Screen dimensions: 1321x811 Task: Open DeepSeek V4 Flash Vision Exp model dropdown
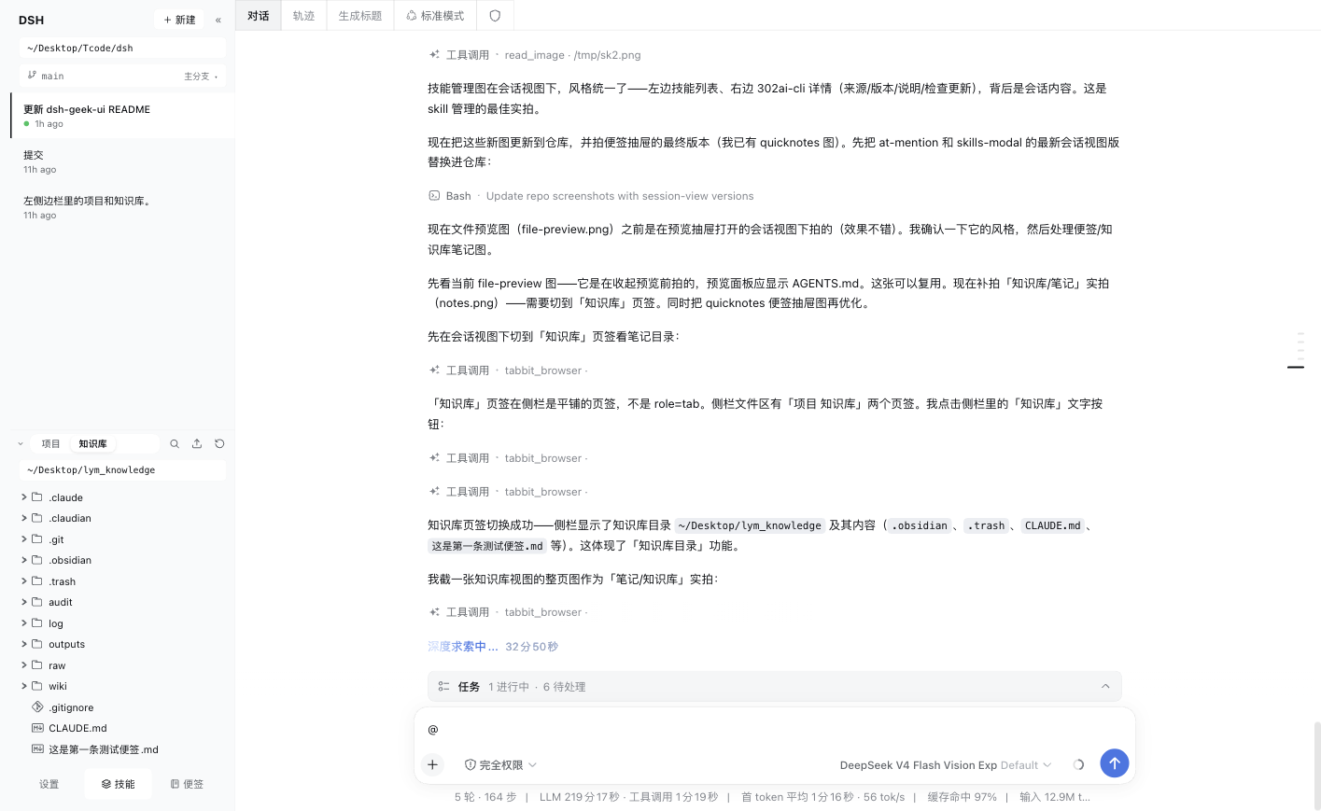pos(946,765)
